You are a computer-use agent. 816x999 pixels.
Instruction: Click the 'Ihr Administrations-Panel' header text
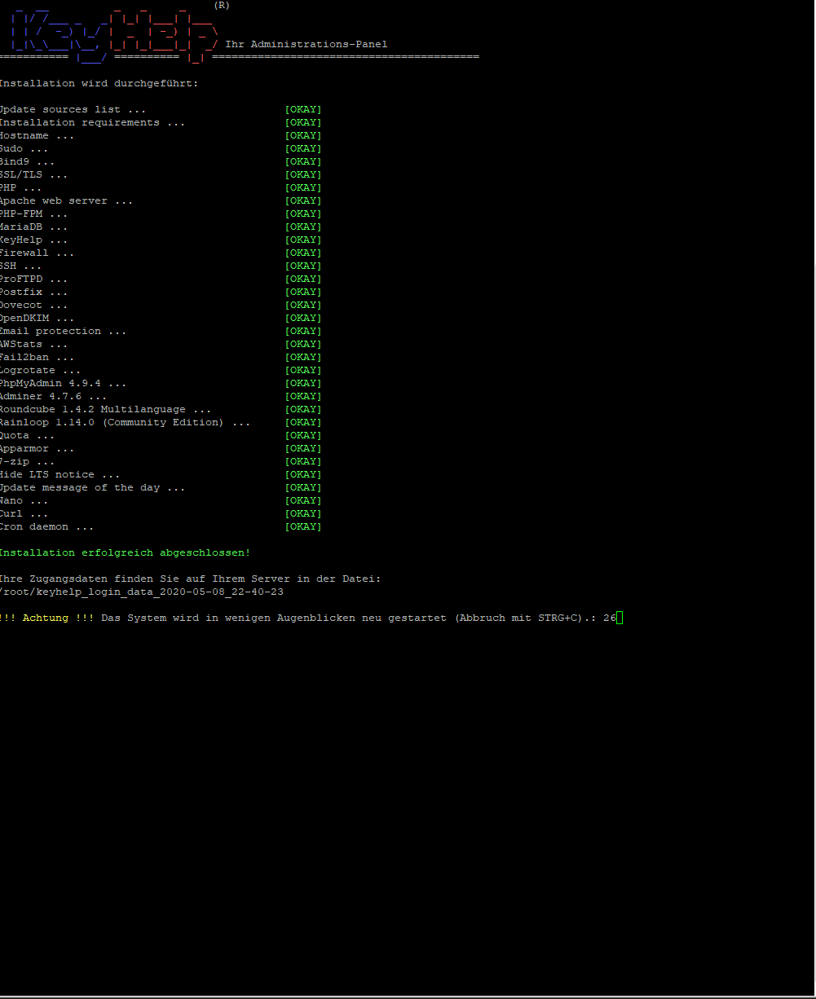coord(307,45)
